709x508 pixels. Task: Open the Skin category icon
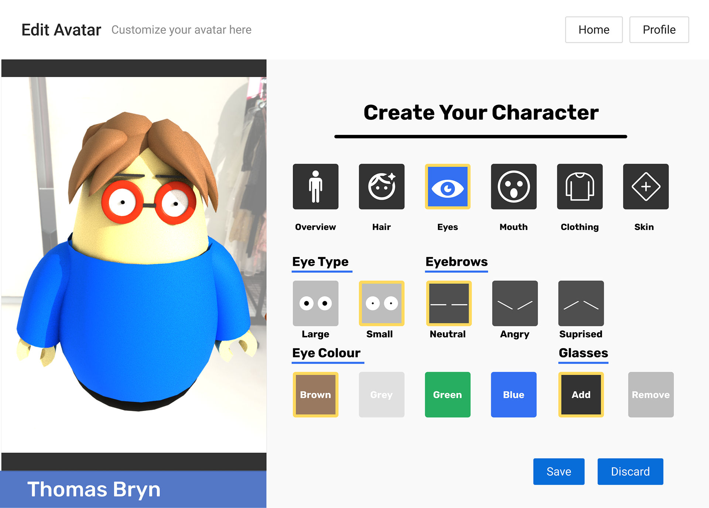645,187
